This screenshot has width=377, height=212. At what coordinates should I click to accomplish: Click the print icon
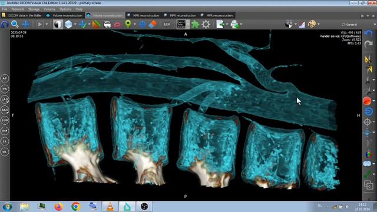click(x=234, y=24)
